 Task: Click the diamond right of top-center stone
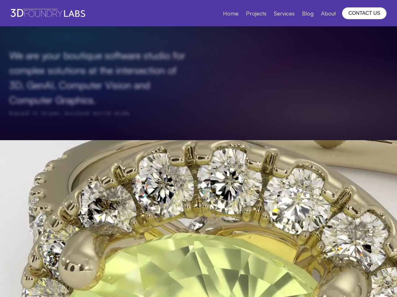pos(296,198)
